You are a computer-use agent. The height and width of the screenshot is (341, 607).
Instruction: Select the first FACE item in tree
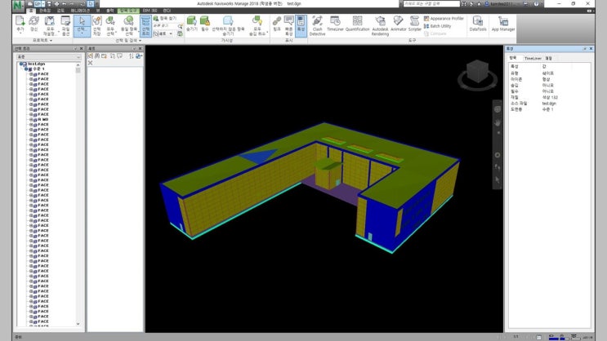point(43,74)
